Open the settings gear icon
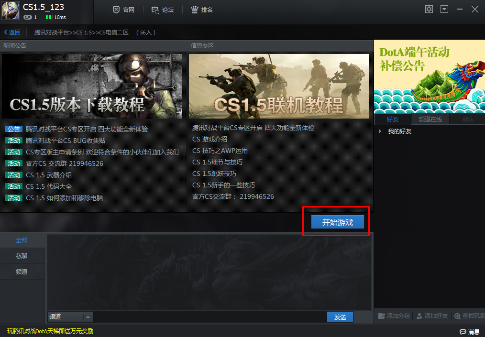Viewport: 485px width, 337px height. click(x=429, y=9)
